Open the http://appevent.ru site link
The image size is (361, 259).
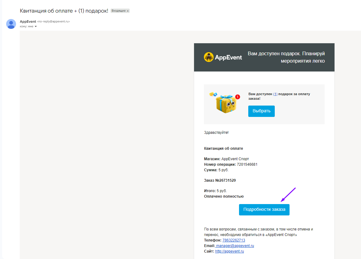[x=229, y=251]
